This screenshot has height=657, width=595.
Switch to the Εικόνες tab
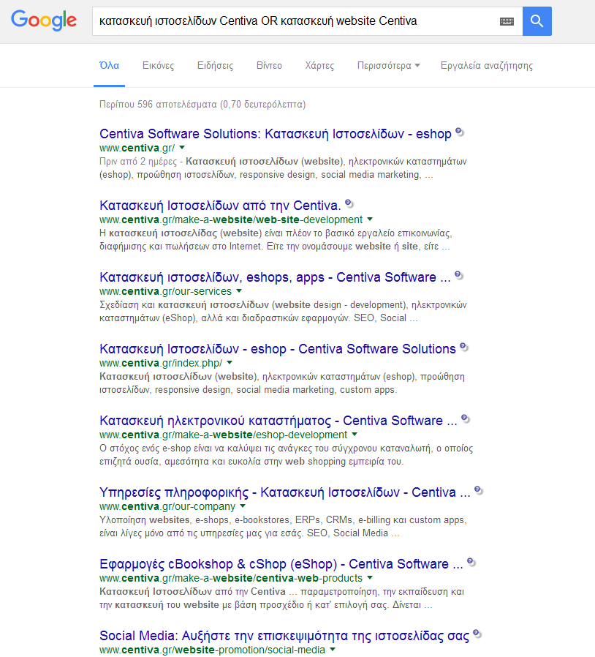coord(159,66)
